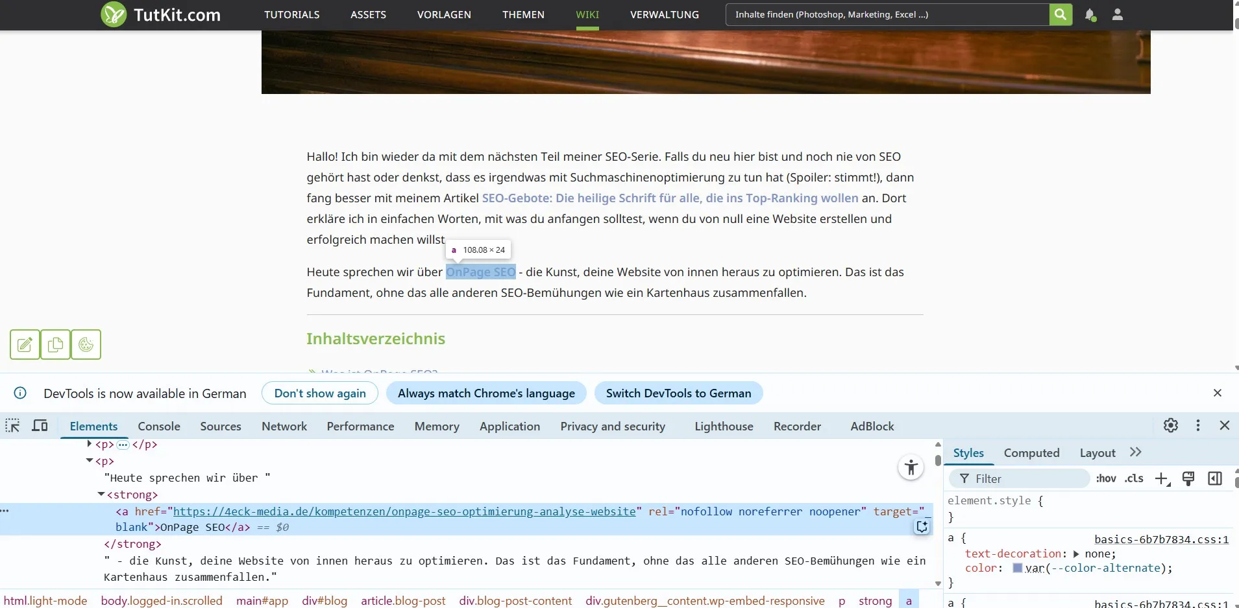Open the VORLAGEN navigation menu
The width and height of the screenshot is (1239, 608).
(444, 14)
